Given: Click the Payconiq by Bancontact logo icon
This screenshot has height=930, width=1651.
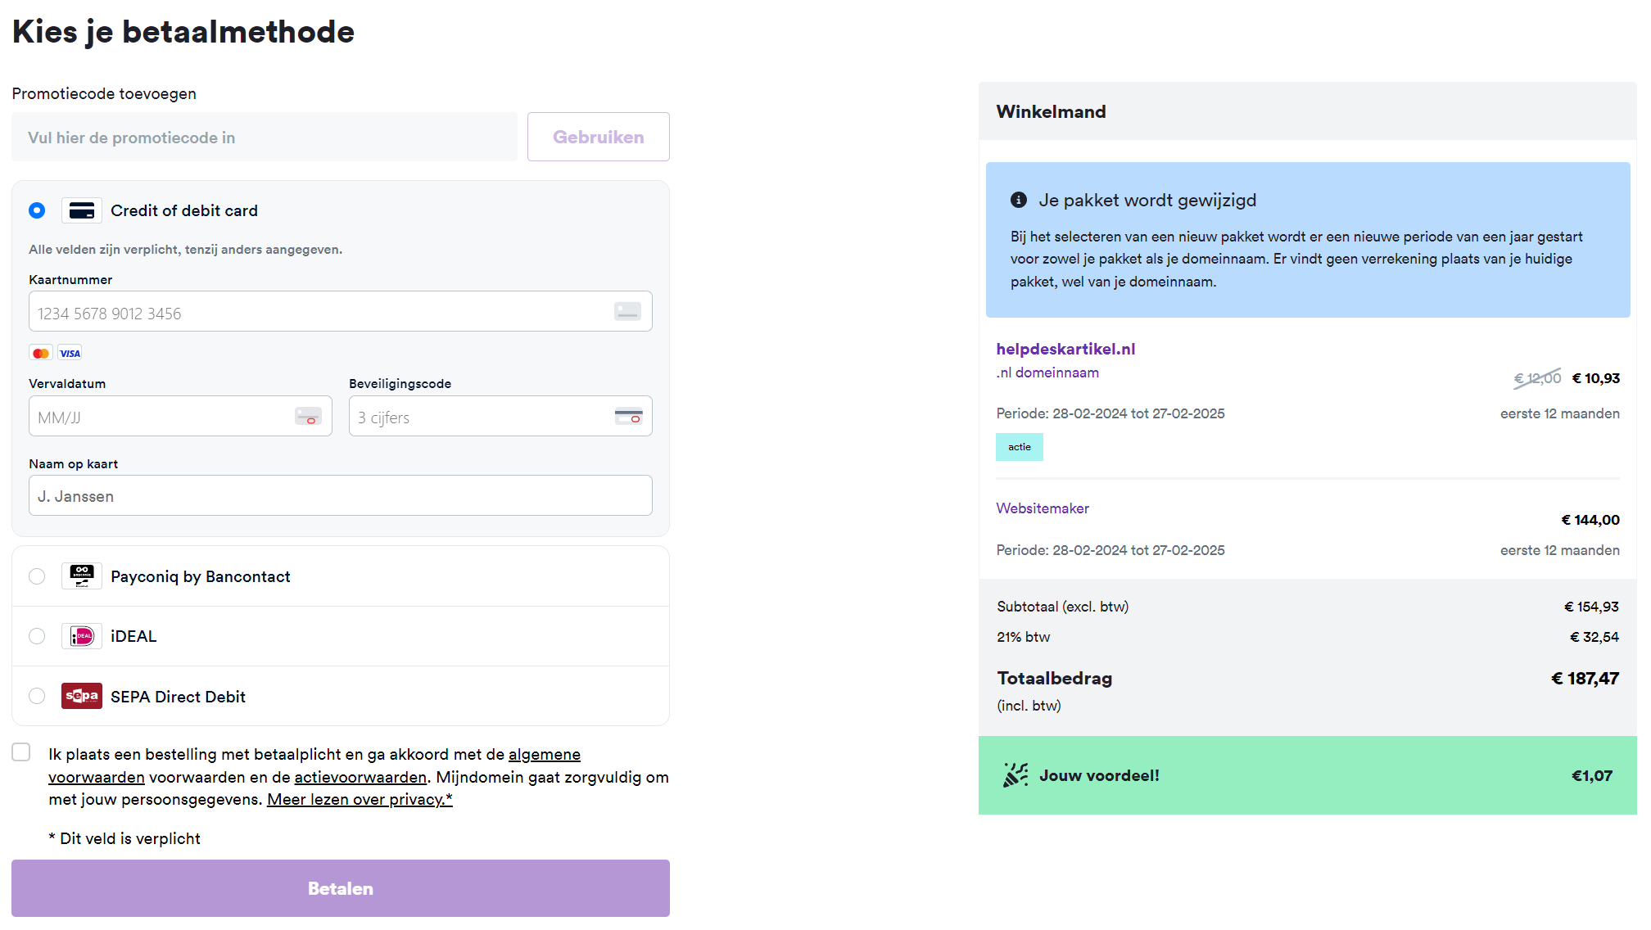Looking at the screenshot, I should click(x=82, y=576).
